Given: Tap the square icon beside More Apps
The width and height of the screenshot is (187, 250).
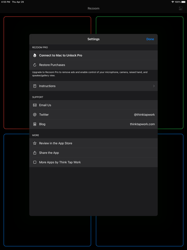Looking at the screenshot, I should click(35, 162).
